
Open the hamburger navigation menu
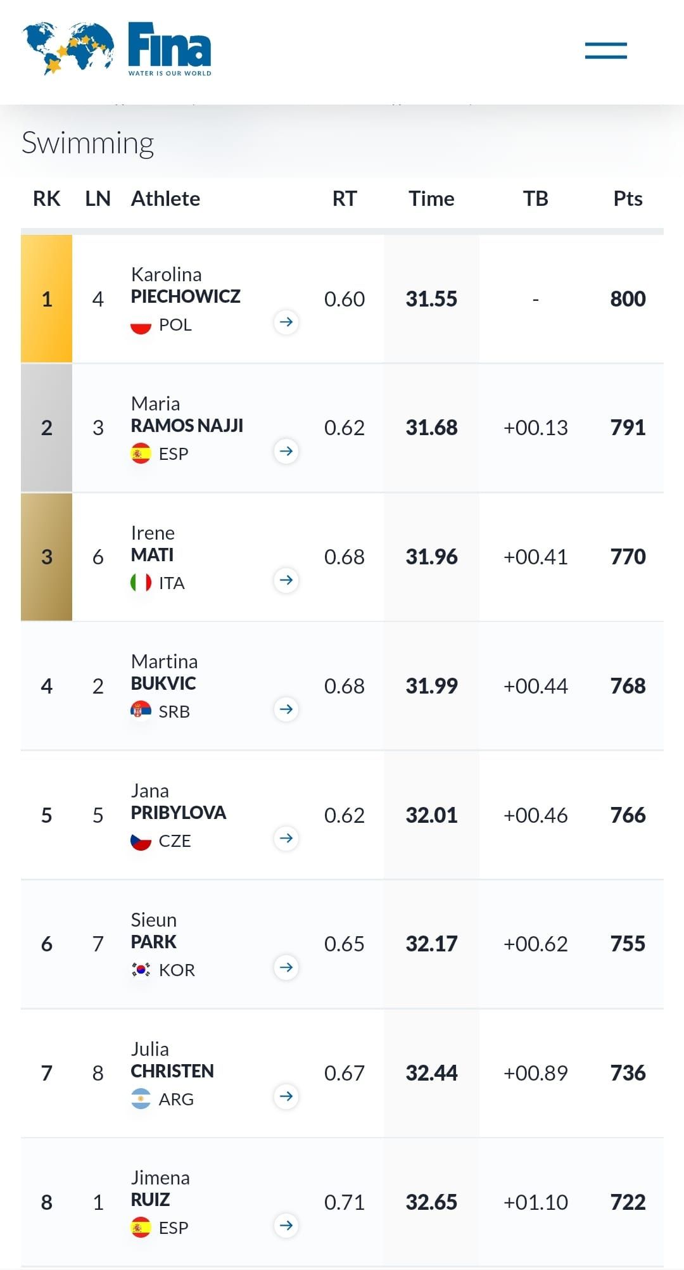click(605, 51)
